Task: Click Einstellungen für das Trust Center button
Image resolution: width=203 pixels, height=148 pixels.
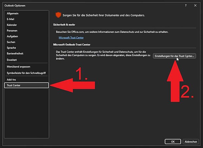Action: point(175,56)
